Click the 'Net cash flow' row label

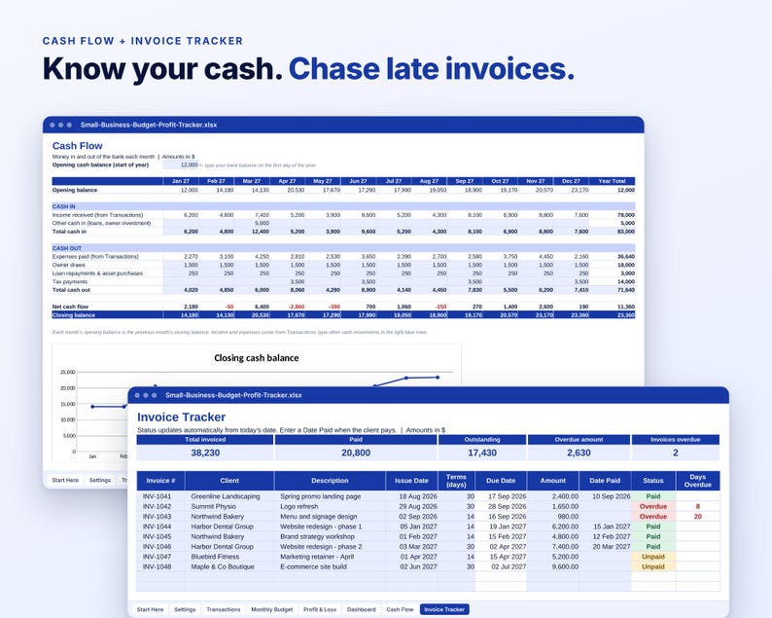point(70,307)
